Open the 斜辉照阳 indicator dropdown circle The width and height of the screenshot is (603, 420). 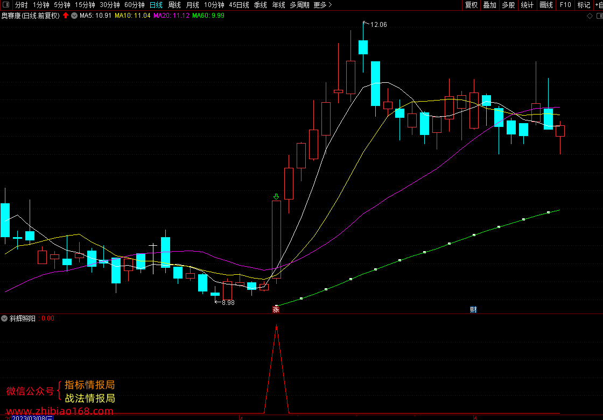4,318
